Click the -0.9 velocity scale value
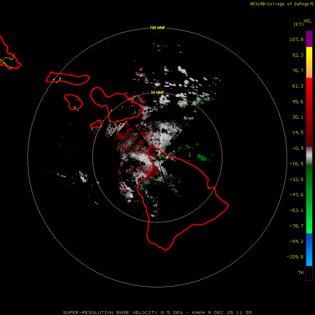The height and width of the screenshot is (315, 315). coord(298,148)
